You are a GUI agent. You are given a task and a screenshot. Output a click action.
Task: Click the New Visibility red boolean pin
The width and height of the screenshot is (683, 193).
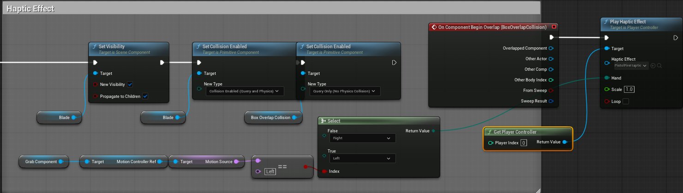[x=96, y=85]
